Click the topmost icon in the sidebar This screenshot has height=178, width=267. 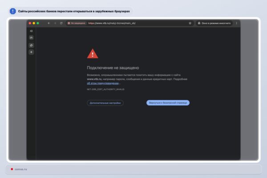point(31,31)
